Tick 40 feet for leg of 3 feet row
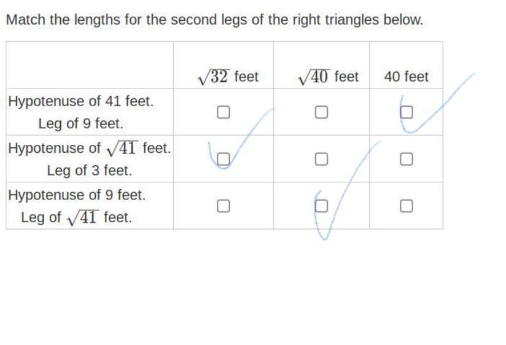 point(407,159)
